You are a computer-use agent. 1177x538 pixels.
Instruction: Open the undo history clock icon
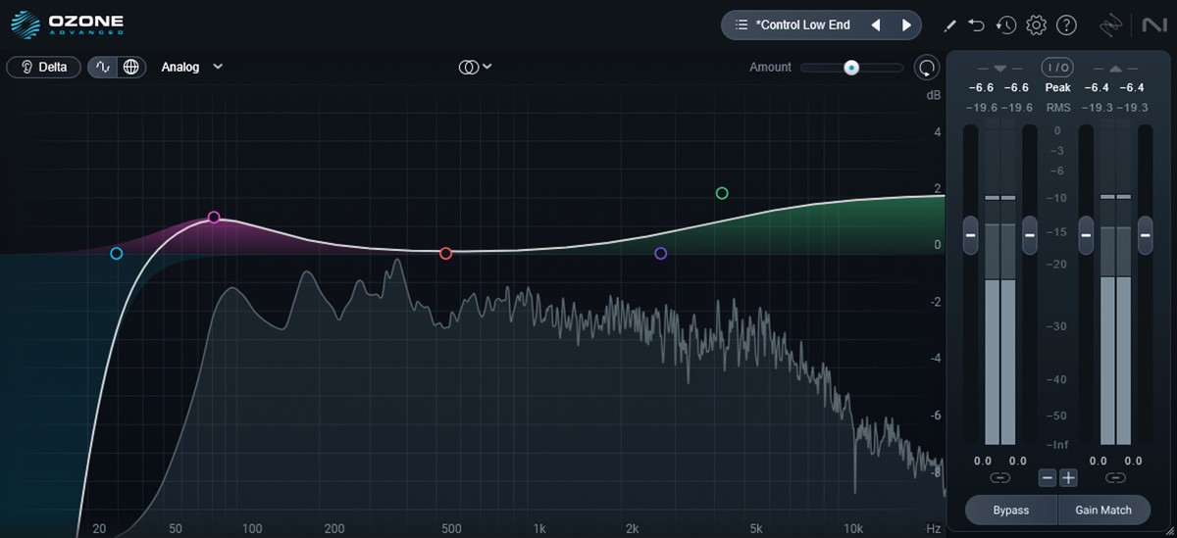click(1005, 25)
